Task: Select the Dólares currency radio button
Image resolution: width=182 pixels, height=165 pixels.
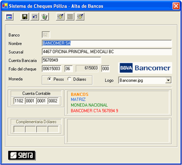Action: pyautogui.click(x=69, y=79)
